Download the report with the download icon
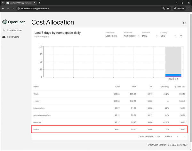This screenshot has height=151, width=192. point(181,36)
